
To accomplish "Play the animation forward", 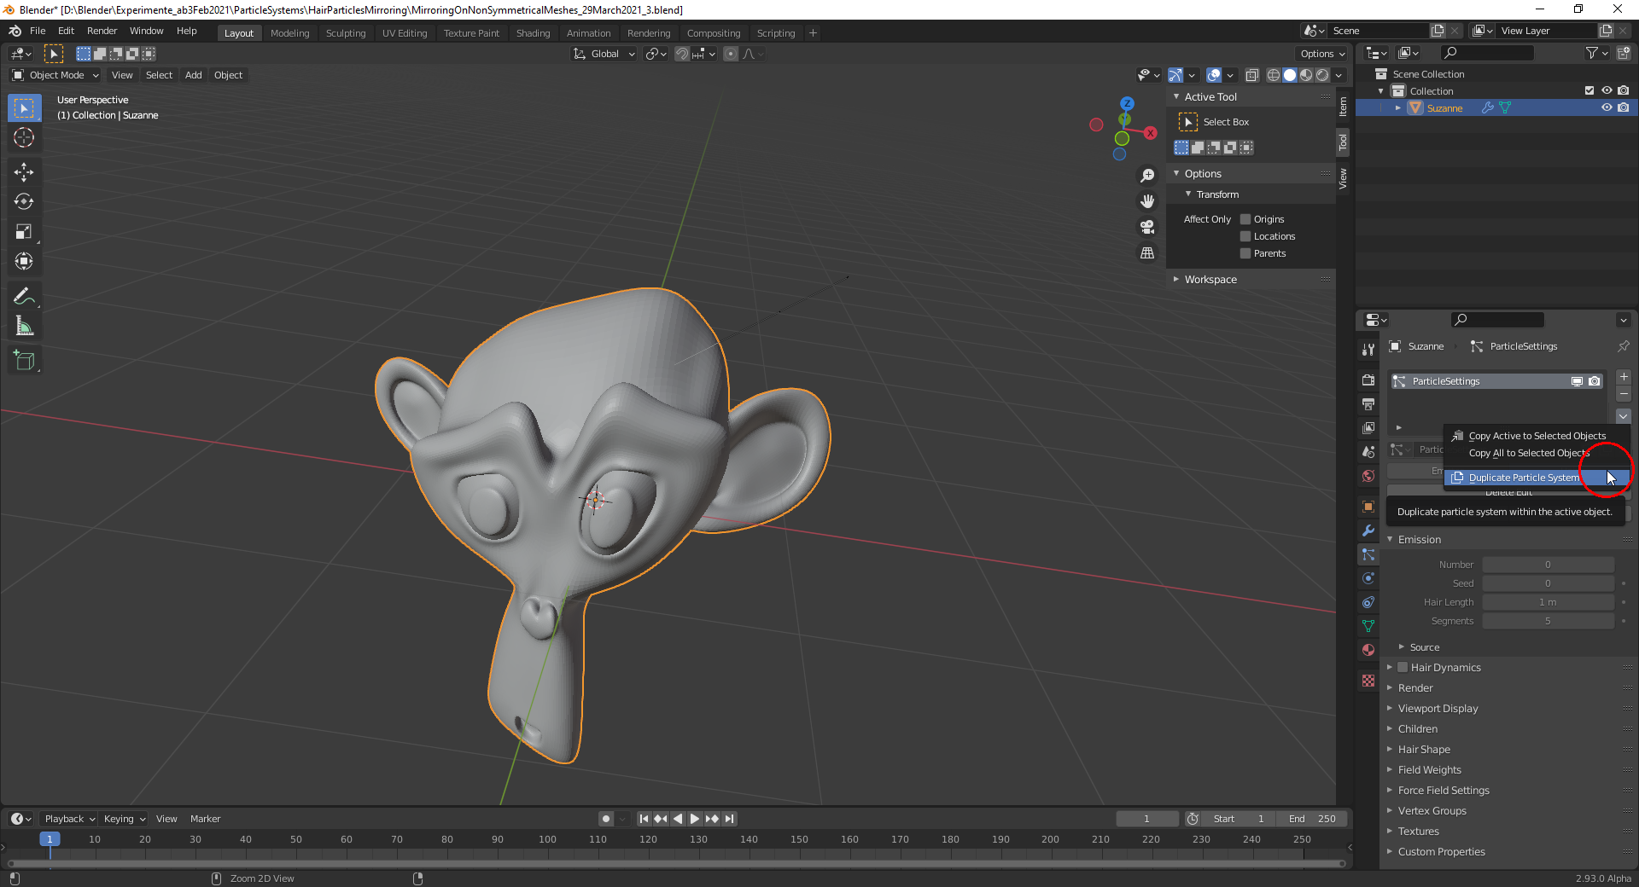I will pos(695,819).
